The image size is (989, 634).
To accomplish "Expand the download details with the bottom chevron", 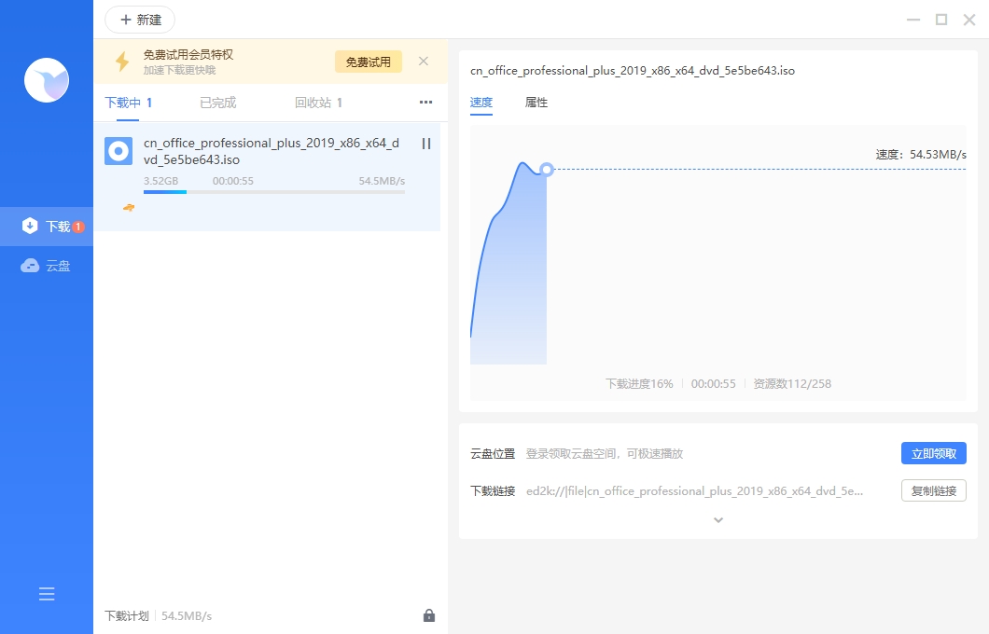I will [717, 519].
